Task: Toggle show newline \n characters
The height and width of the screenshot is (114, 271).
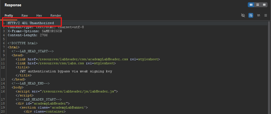Action: pos(258,16)
